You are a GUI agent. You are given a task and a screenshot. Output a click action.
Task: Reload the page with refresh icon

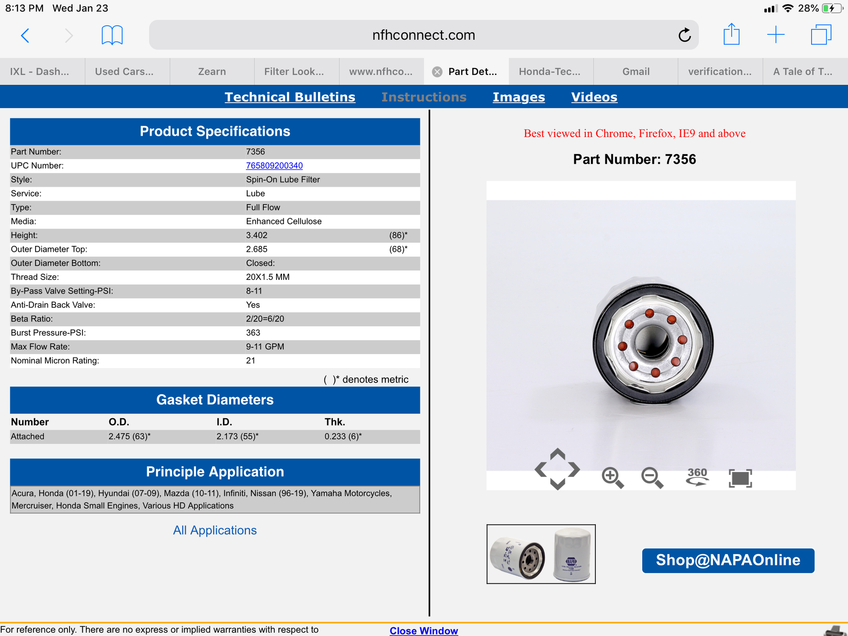(684, 35)
